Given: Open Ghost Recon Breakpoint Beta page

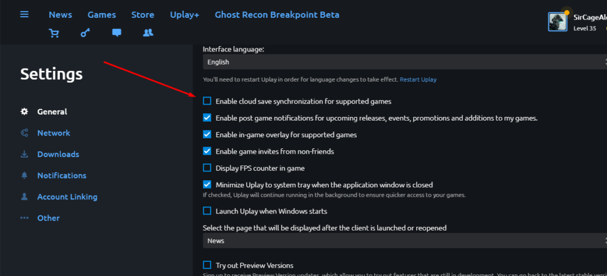Looking at the screenshot, I should [277, 15].
